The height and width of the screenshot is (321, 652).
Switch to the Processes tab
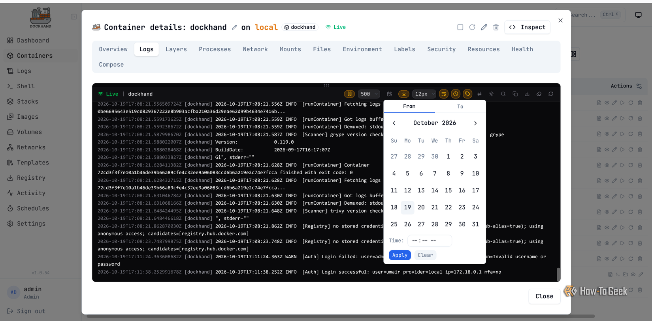[215, 49]
